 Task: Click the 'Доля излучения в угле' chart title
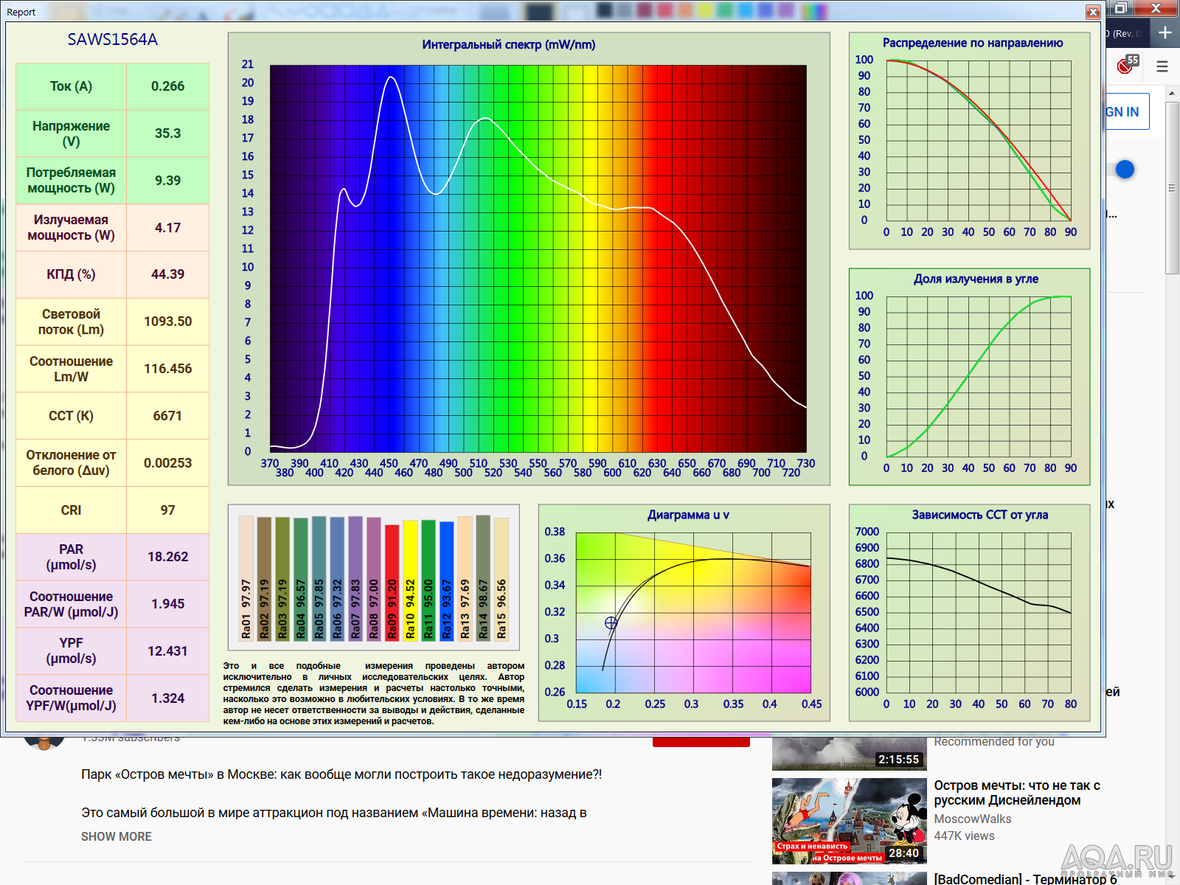(x=976, y=279)
